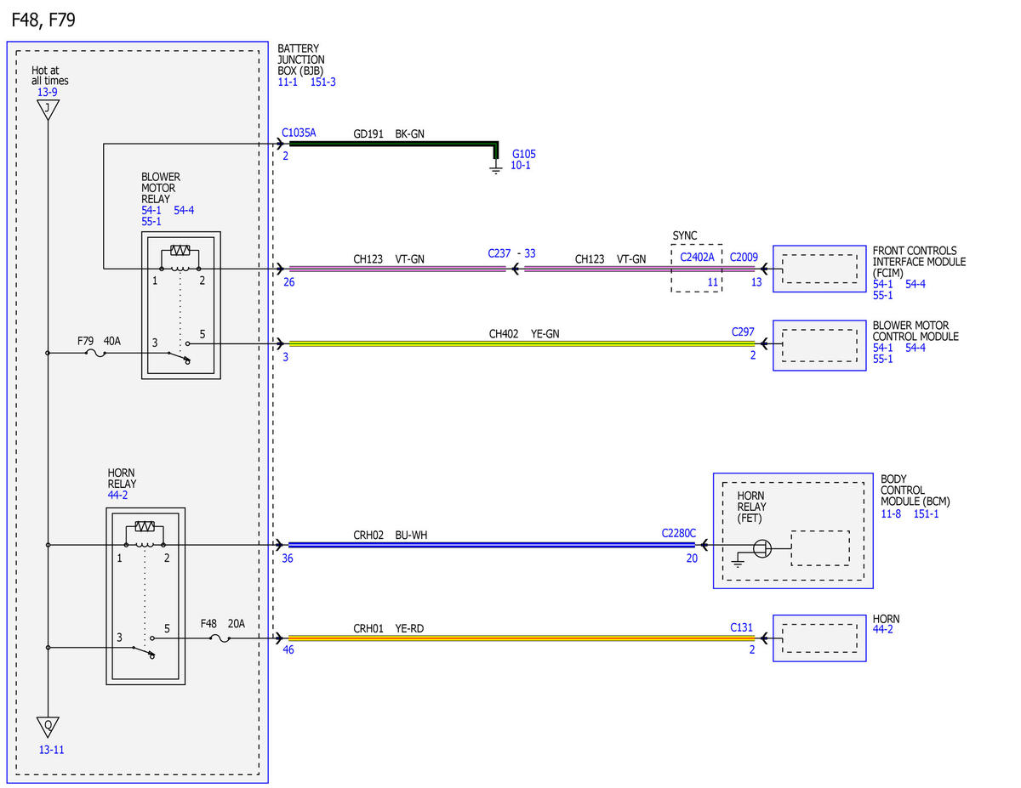Open connector C2402A in the SYNC box

click(x=697, y=258)
